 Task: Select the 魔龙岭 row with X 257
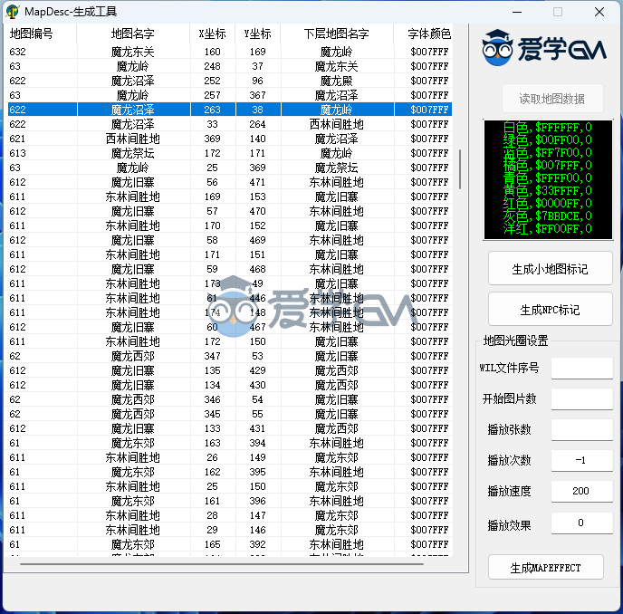coord(230,95)
